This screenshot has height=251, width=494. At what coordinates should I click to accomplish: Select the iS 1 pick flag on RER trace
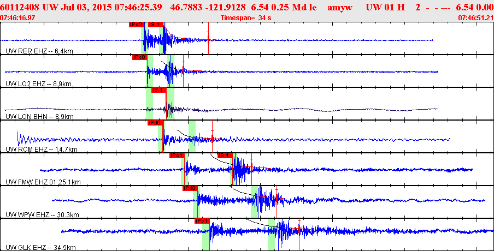[156, 25]
